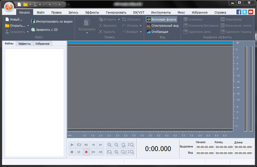This screenshot has width=257, height=167.
Task: Switch to the Файлы side panel tab
Action: (9, 43)
